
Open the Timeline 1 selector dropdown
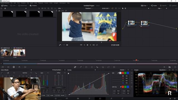pos(89,8)
